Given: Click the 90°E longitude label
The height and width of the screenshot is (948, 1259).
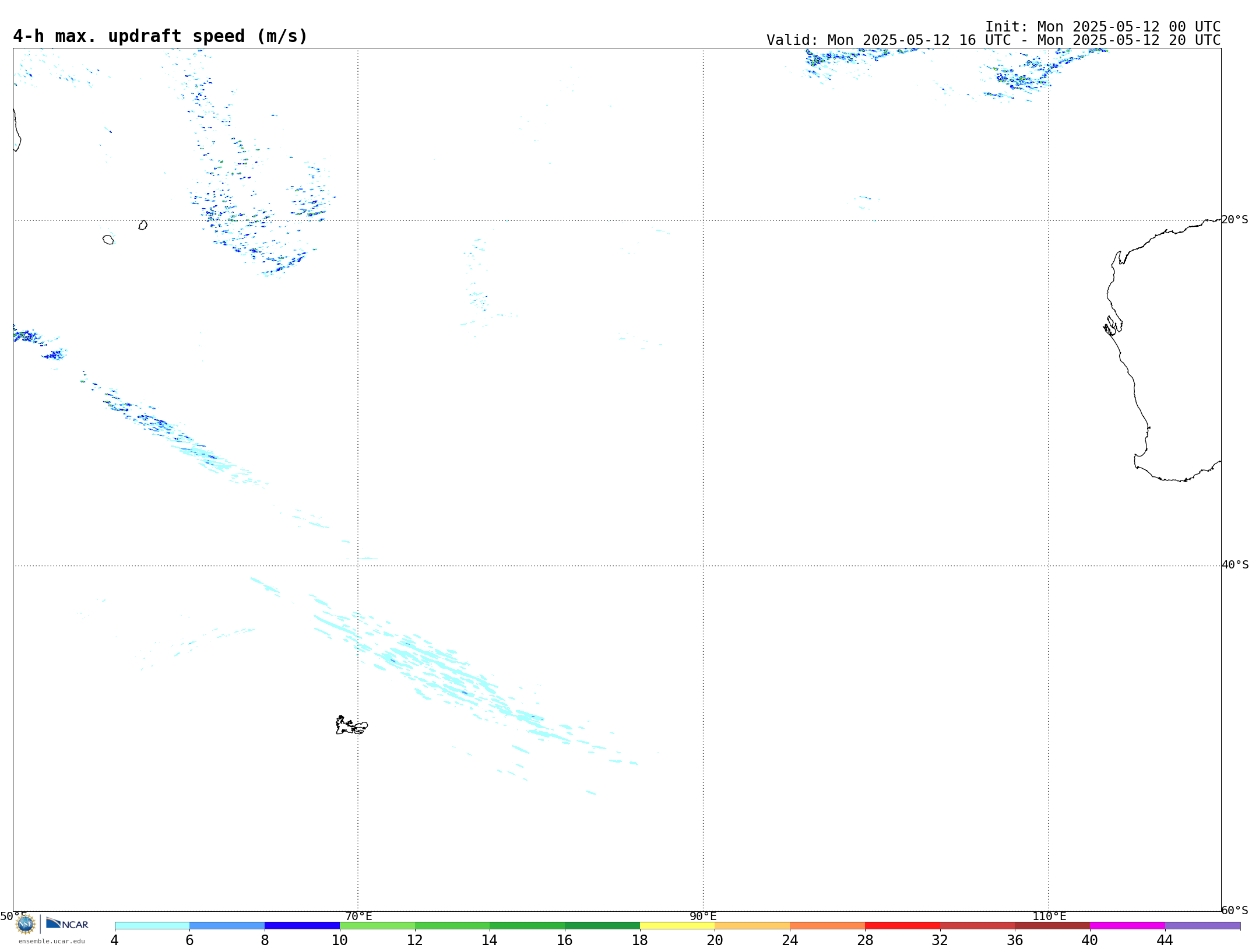Looking at the screenshot, I should pos(704,917).
